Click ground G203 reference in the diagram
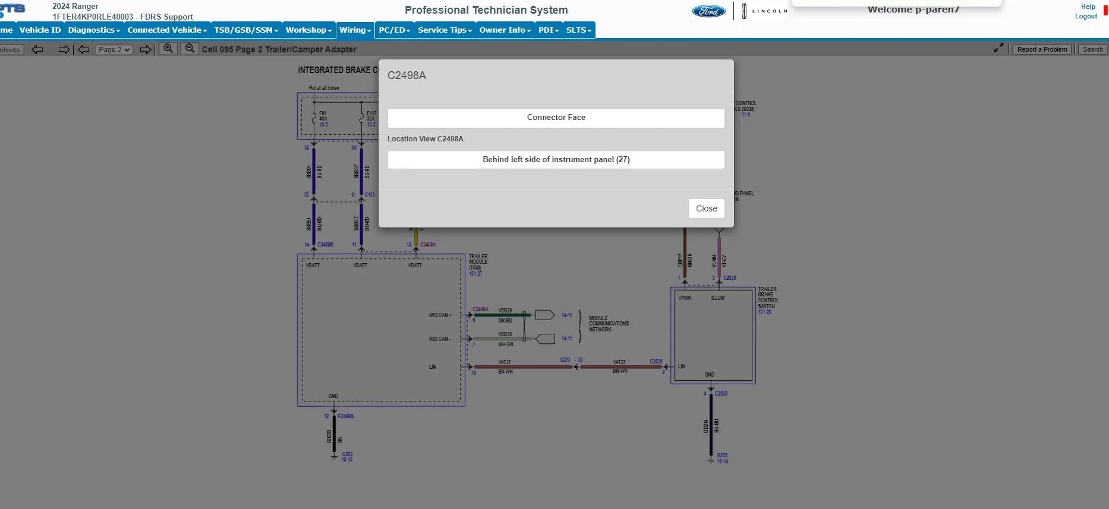1109x509 pixels. tap(347, 454)
